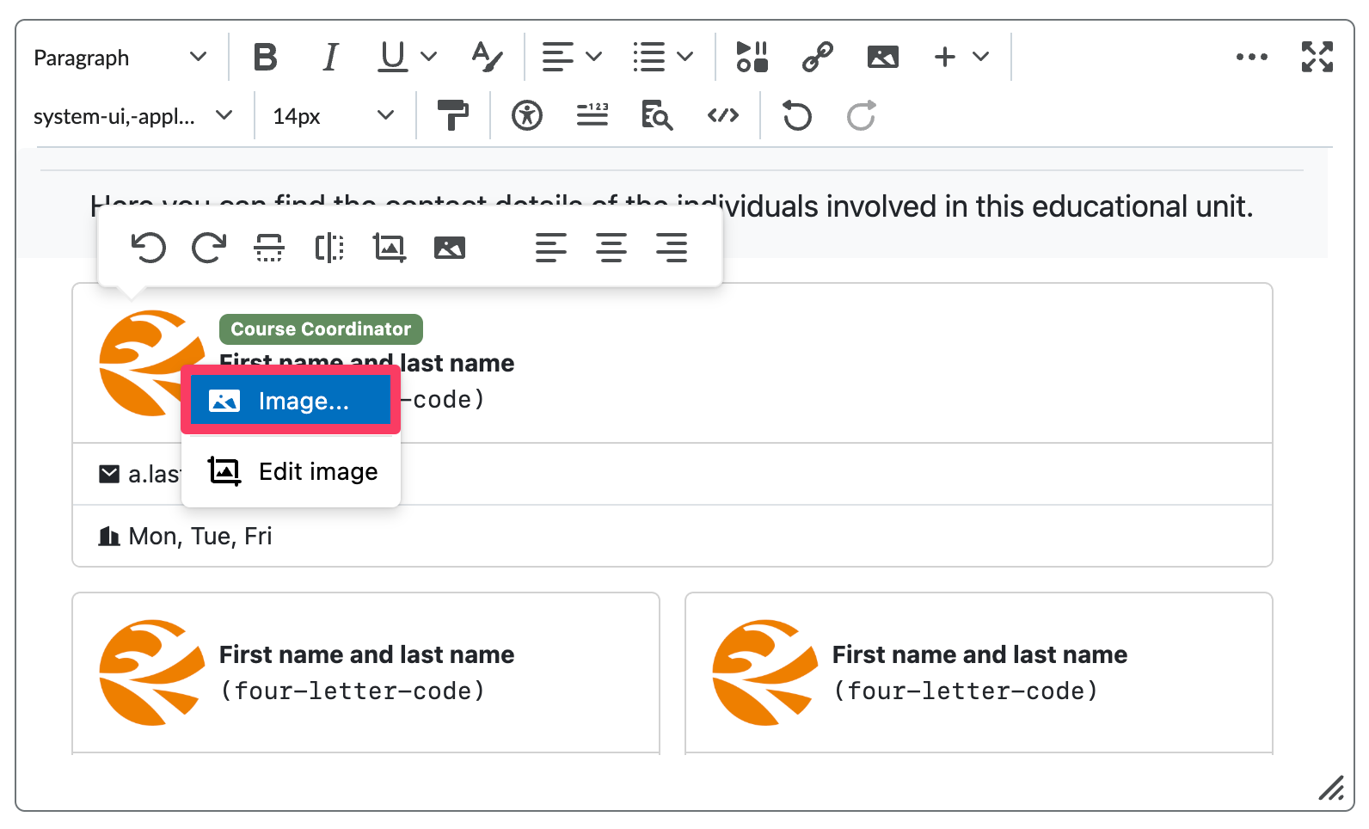
Task: Open the Paragraph format dropdown
Action: (120, 58)
